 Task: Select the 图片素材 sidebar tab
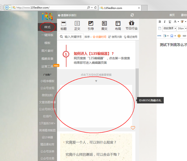coord(47,51)
